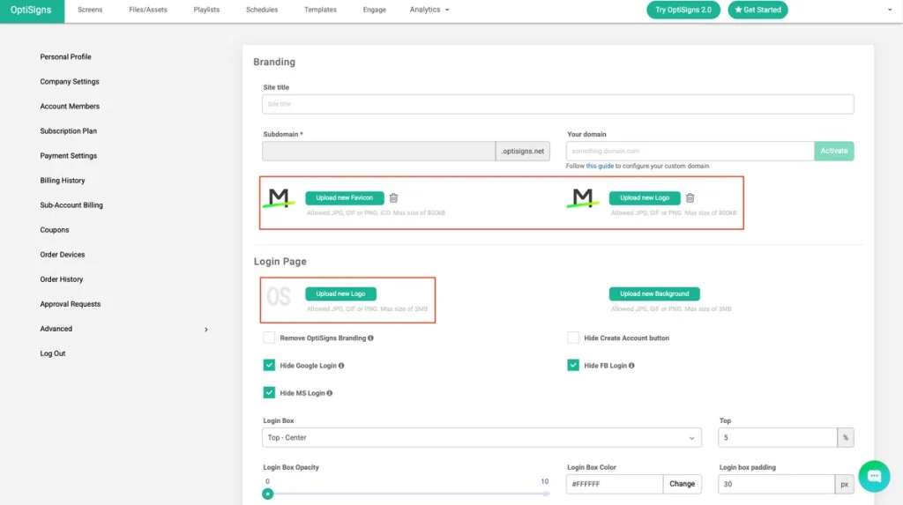903x505 pixels.
Task: Click the Upload new Favicon button
Action: [344, 198]
